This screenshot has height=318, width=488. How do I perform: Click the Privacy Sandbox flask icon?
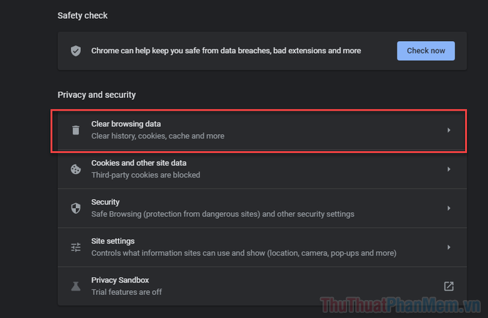75,286
